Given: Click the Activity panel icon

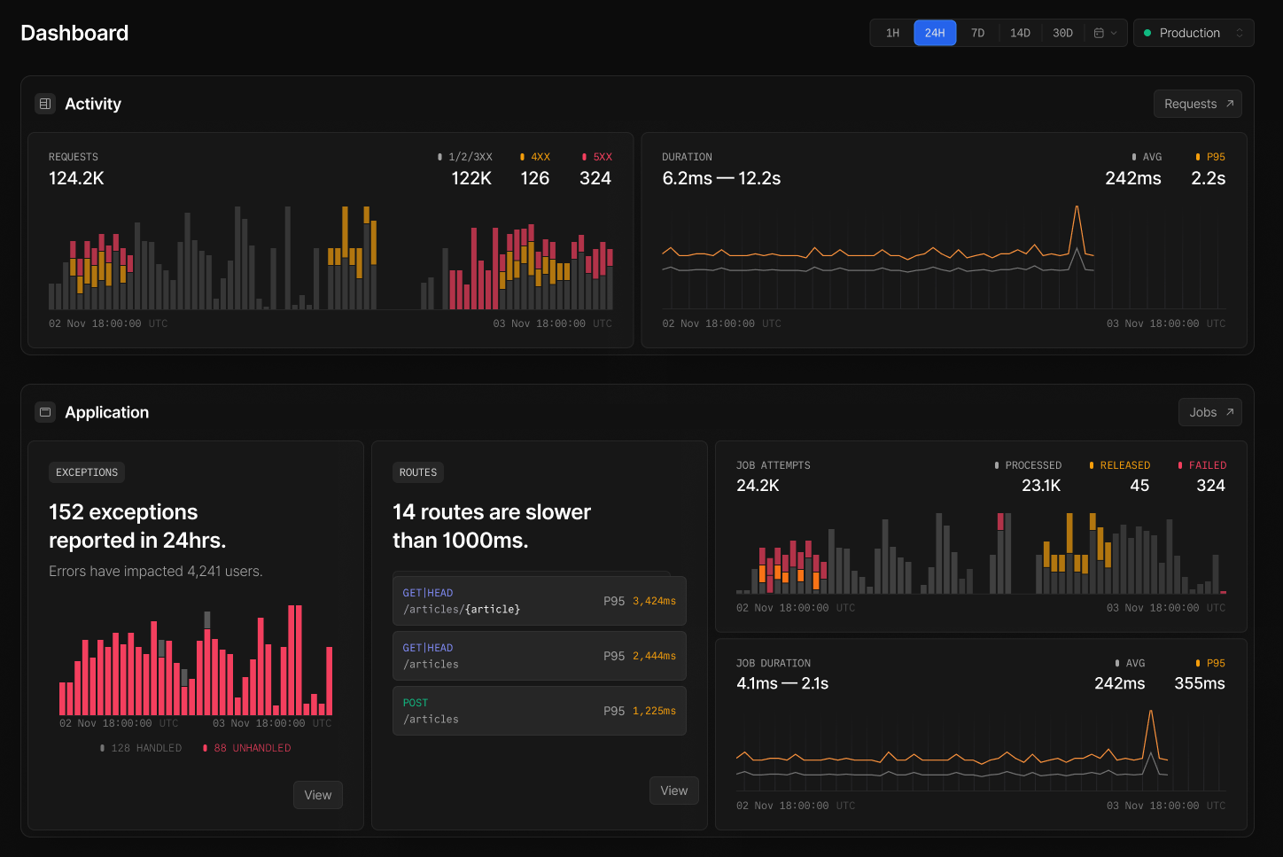Looking at the screenshot, I should pos(45,104).
